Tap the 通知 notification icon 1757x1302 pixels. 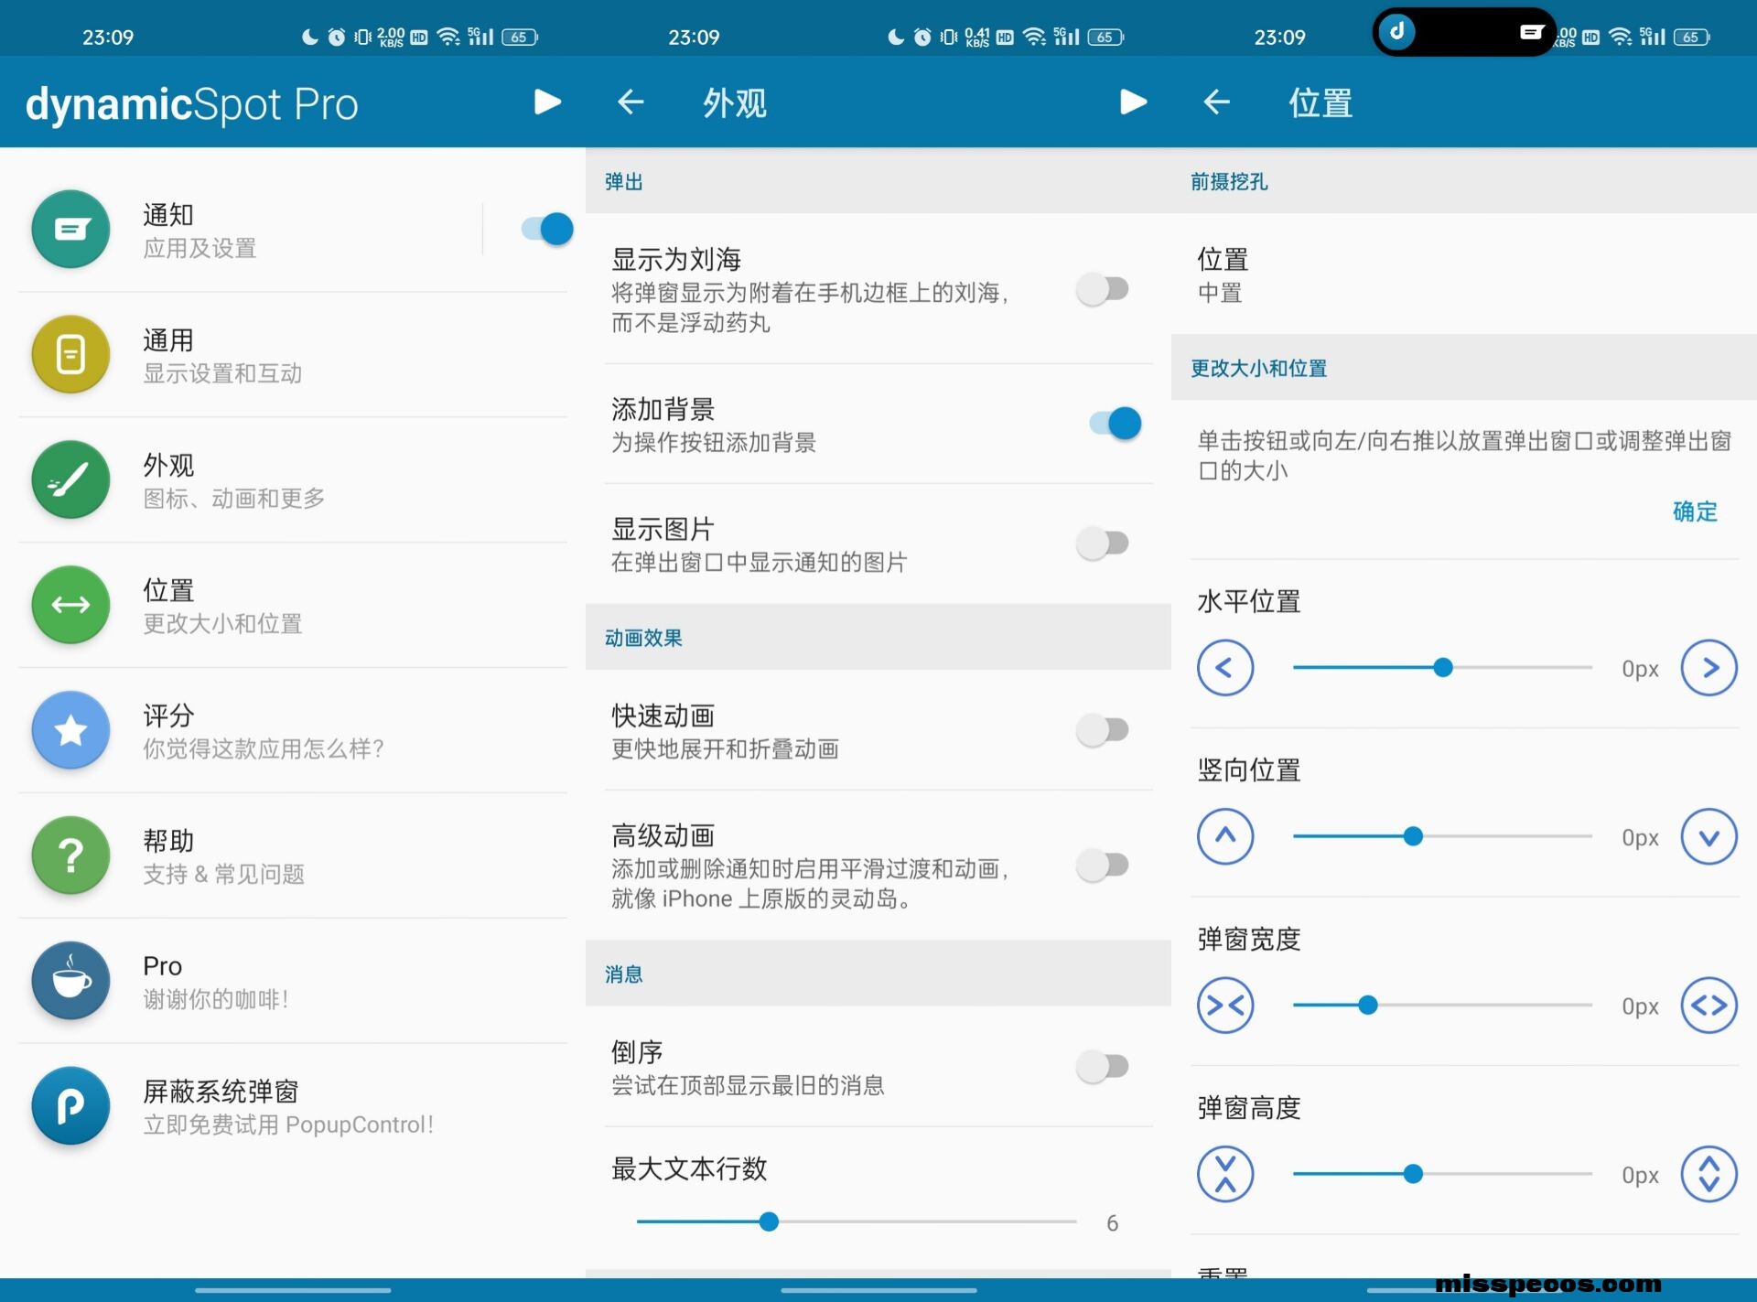(70, 229)
